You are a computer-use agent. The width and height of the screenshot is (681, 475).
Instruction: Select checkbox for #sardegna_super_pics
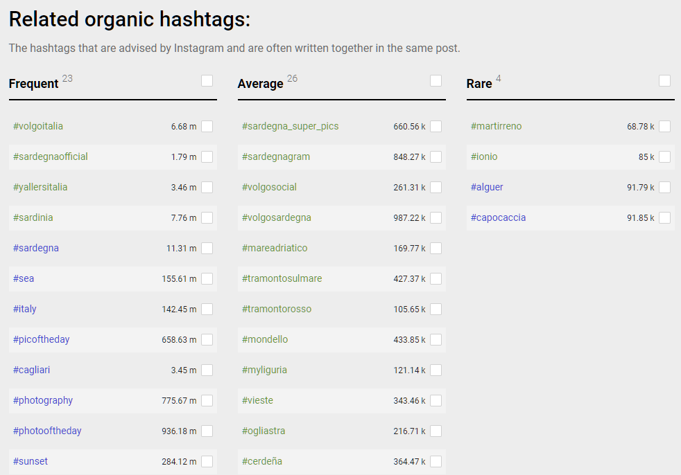[436, 126]
